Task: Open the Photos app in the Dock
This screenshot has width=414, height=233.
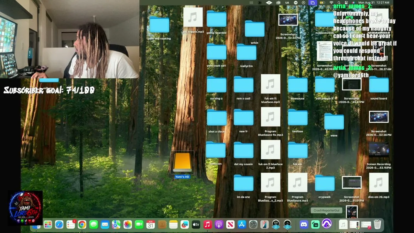Action: 128,224
